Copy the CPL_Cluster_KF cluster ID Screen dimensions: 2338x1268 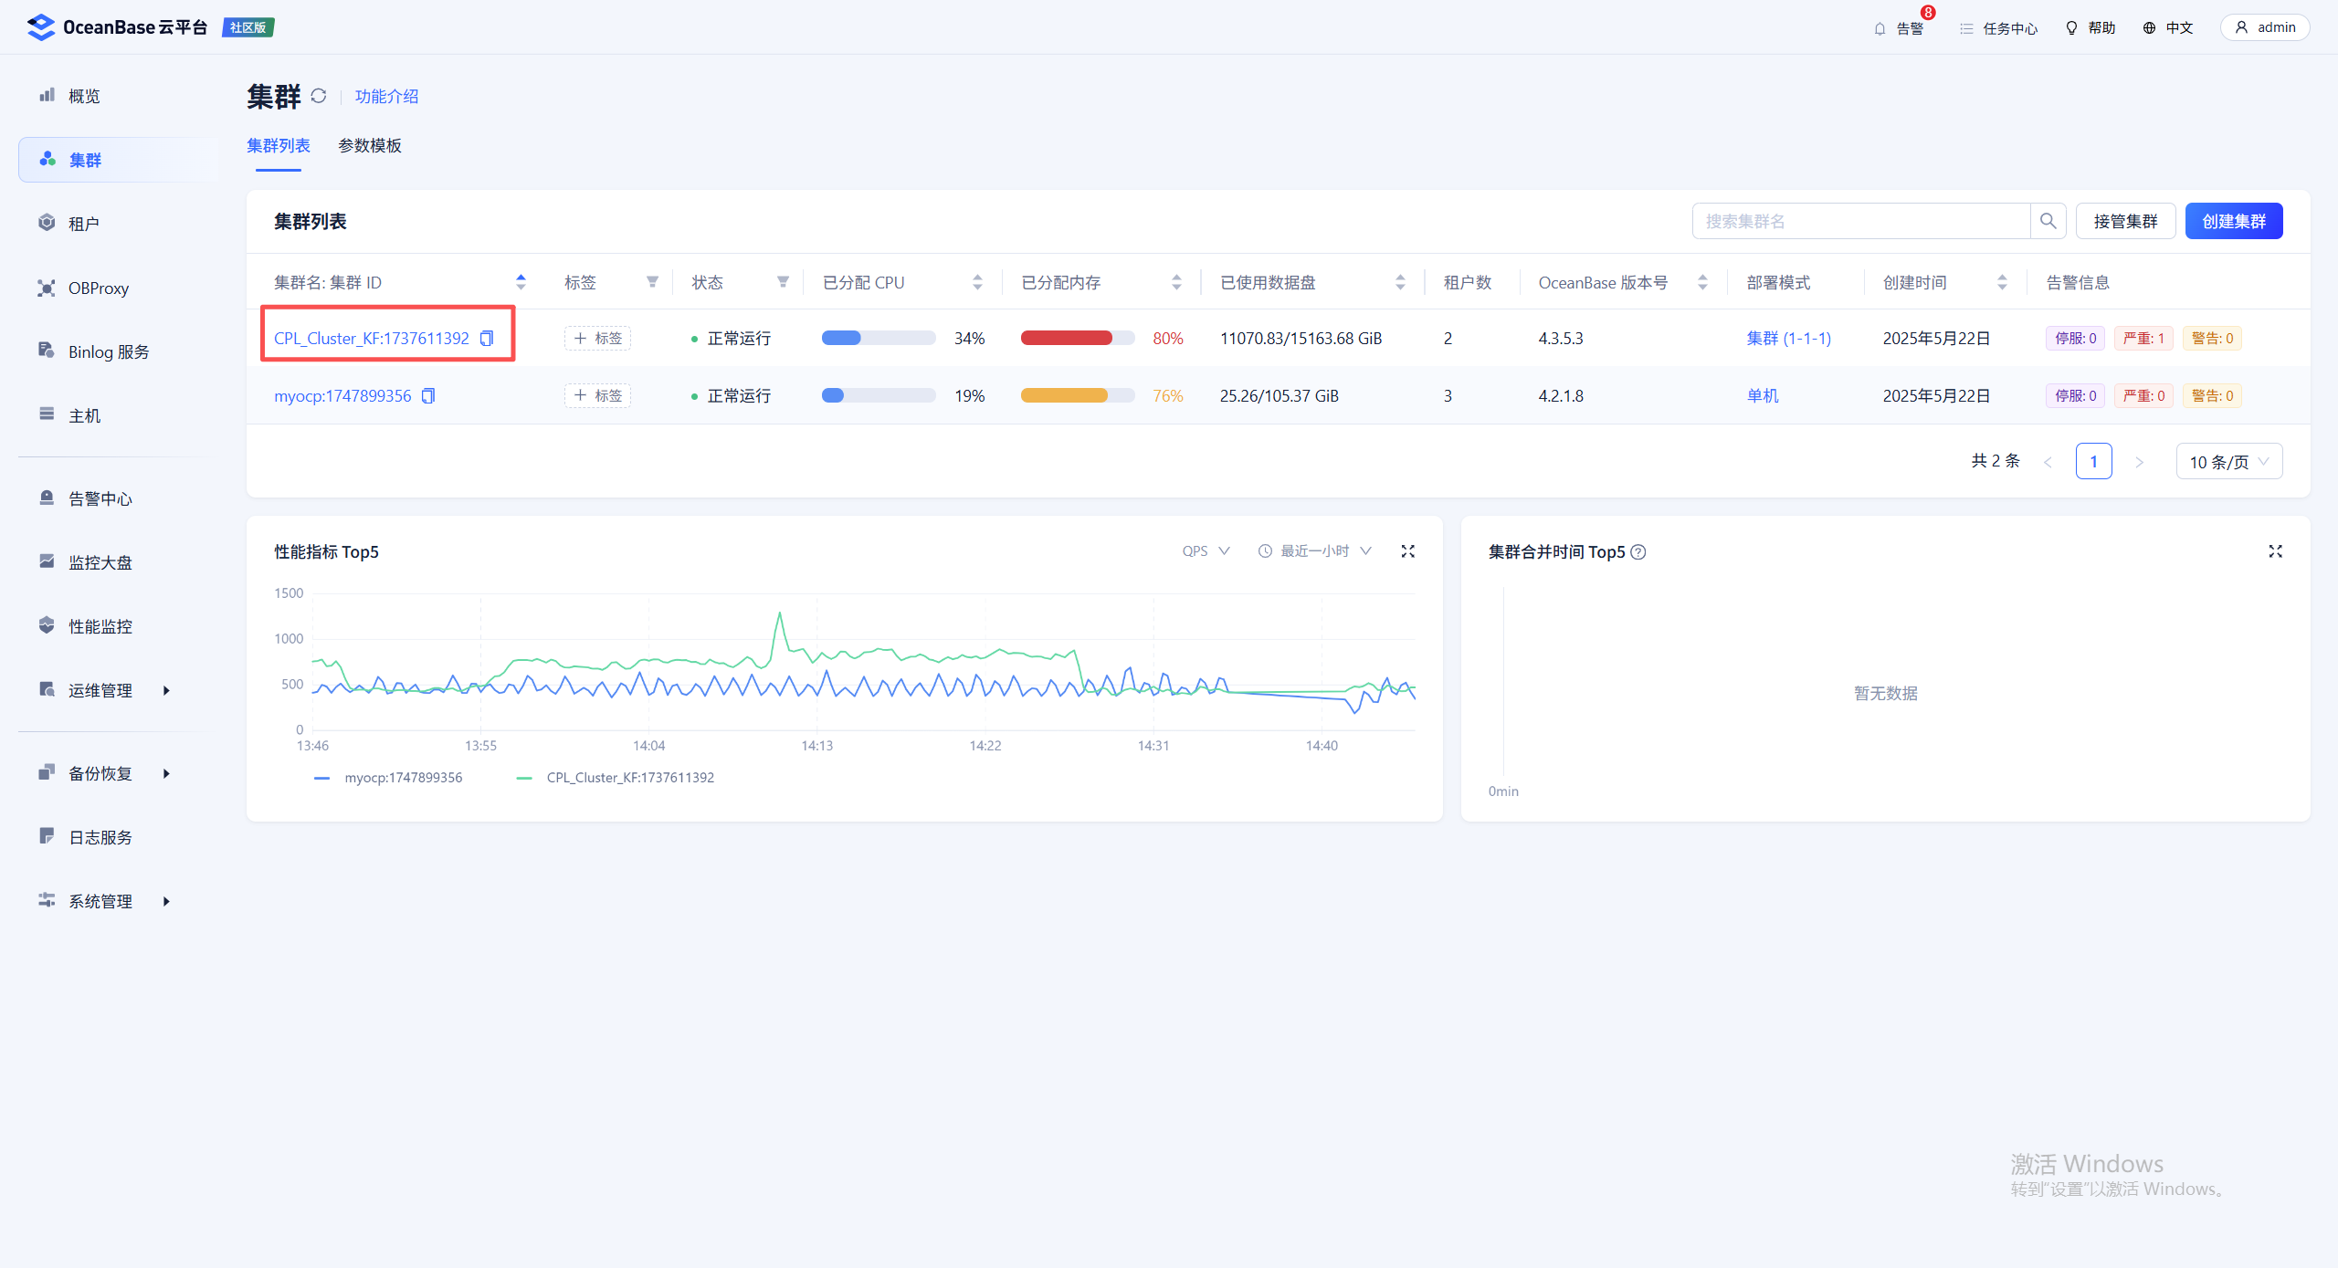click(487, 339)
